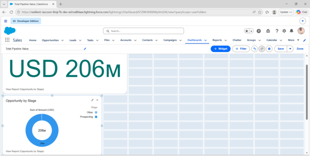Open the Help question mark icon
Screen dimensions: 310x156
(x=277, y=31)
